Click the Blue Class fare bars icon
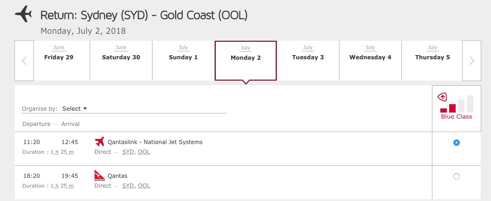 pos(457,104)
